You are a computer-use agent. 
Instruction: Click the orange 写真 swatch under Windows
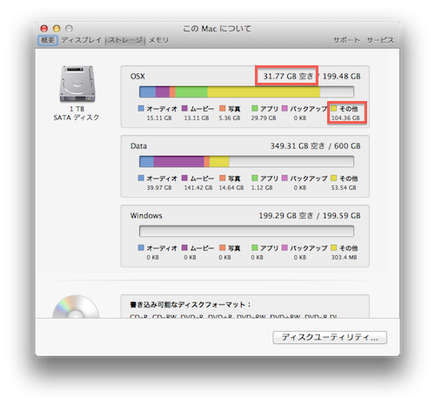tap(223, 247)
